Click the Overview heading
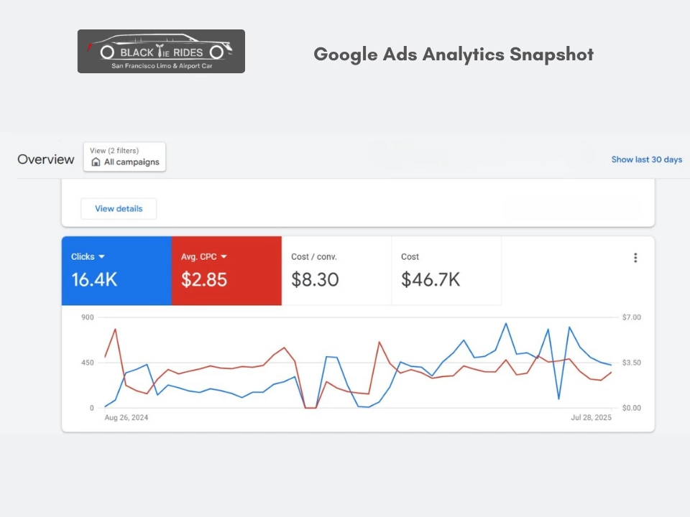 46,159
